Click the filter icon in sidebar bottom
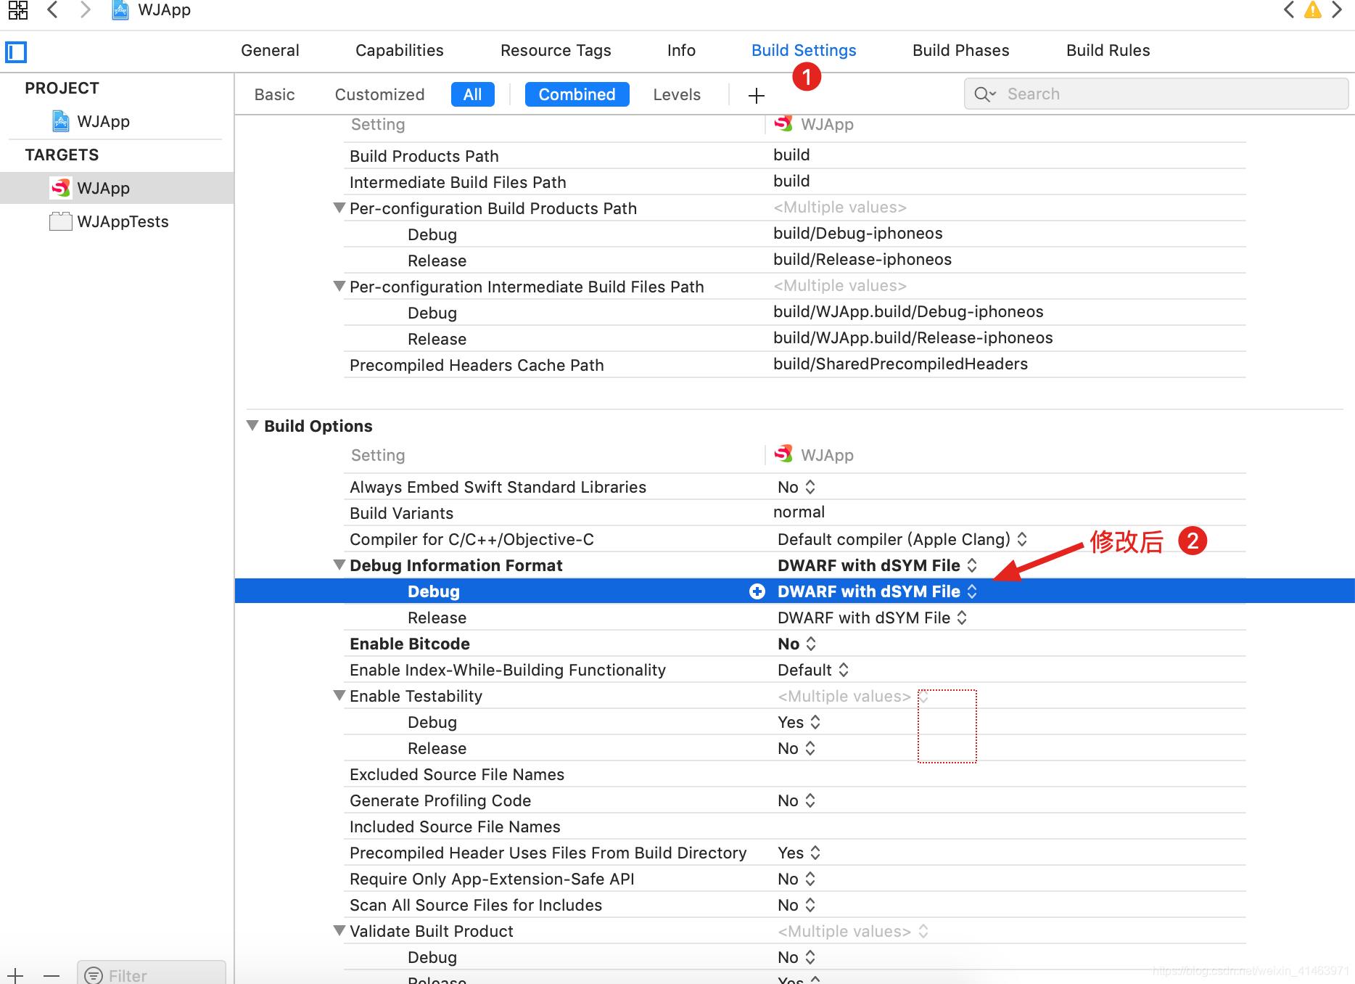The image size is (1355, 984). (94, 975)
